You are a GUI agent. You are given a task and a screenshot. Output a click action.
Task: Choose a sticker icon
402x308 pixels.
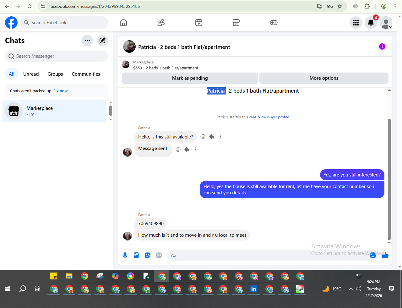coord(148,255)
